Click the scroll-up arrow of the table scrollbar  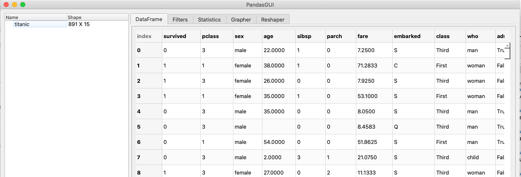coord(507,45)
